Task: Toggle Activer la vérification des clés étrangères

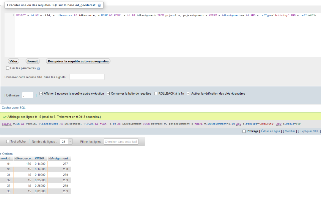Action: tap(188, 93)
